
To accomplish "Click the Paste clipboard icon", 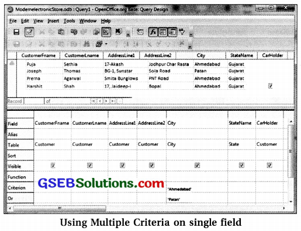I will tap(61, 32).
